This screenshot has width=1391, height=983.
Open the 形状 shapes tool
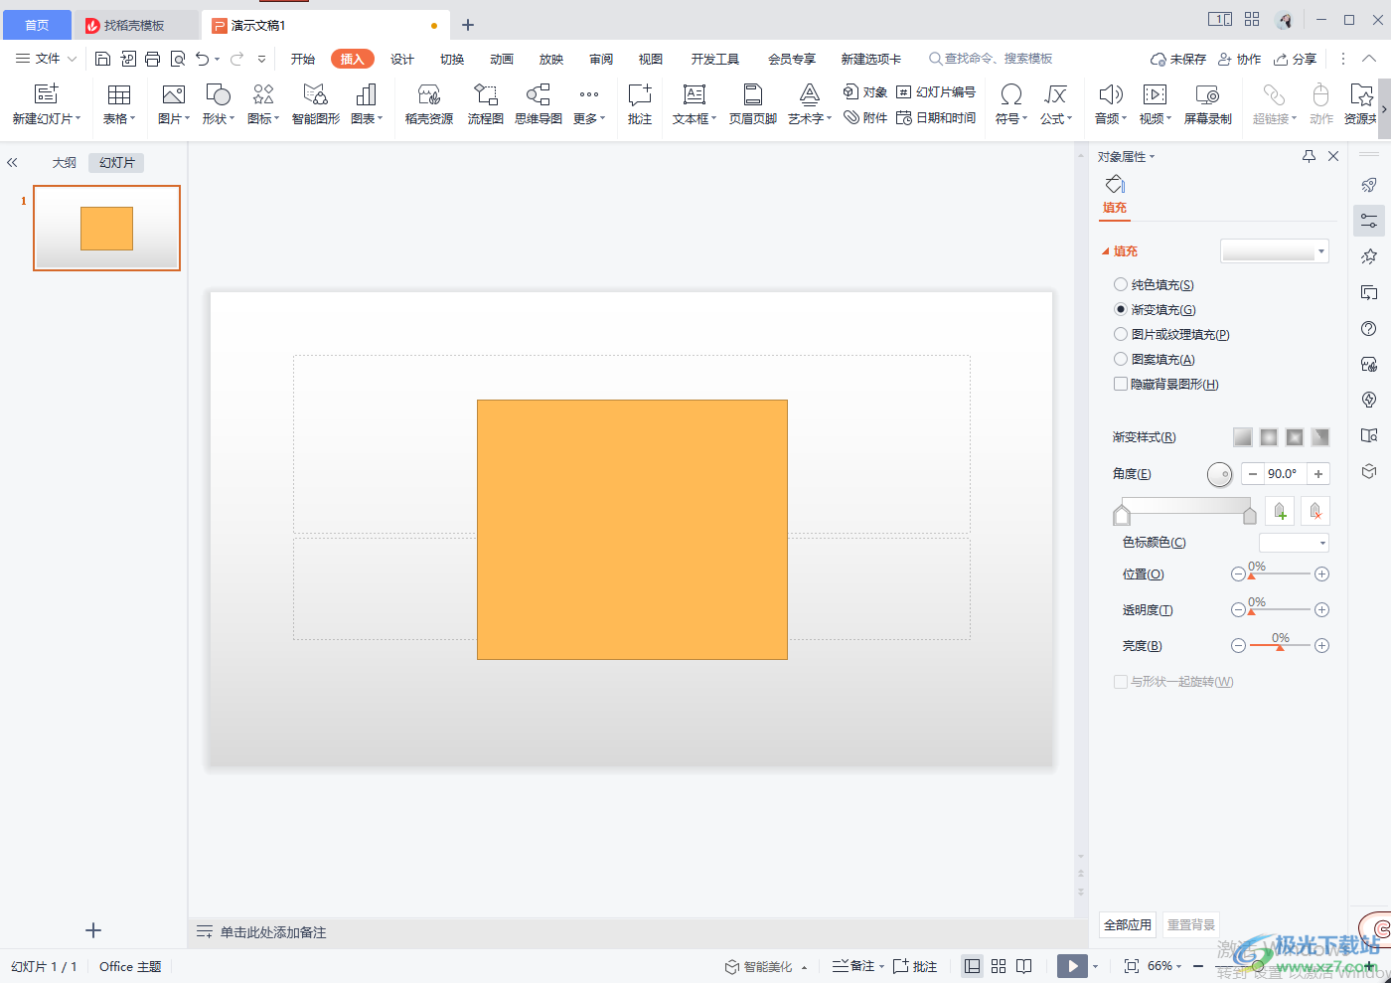pyautogui.click(x=218, y=104)
